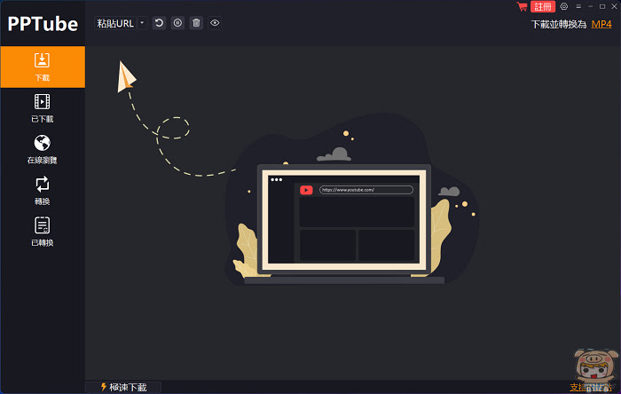This screenshot has width=621, height=394.
Task: Go to the 轉換 convert section
Action: tap(43, 191)
